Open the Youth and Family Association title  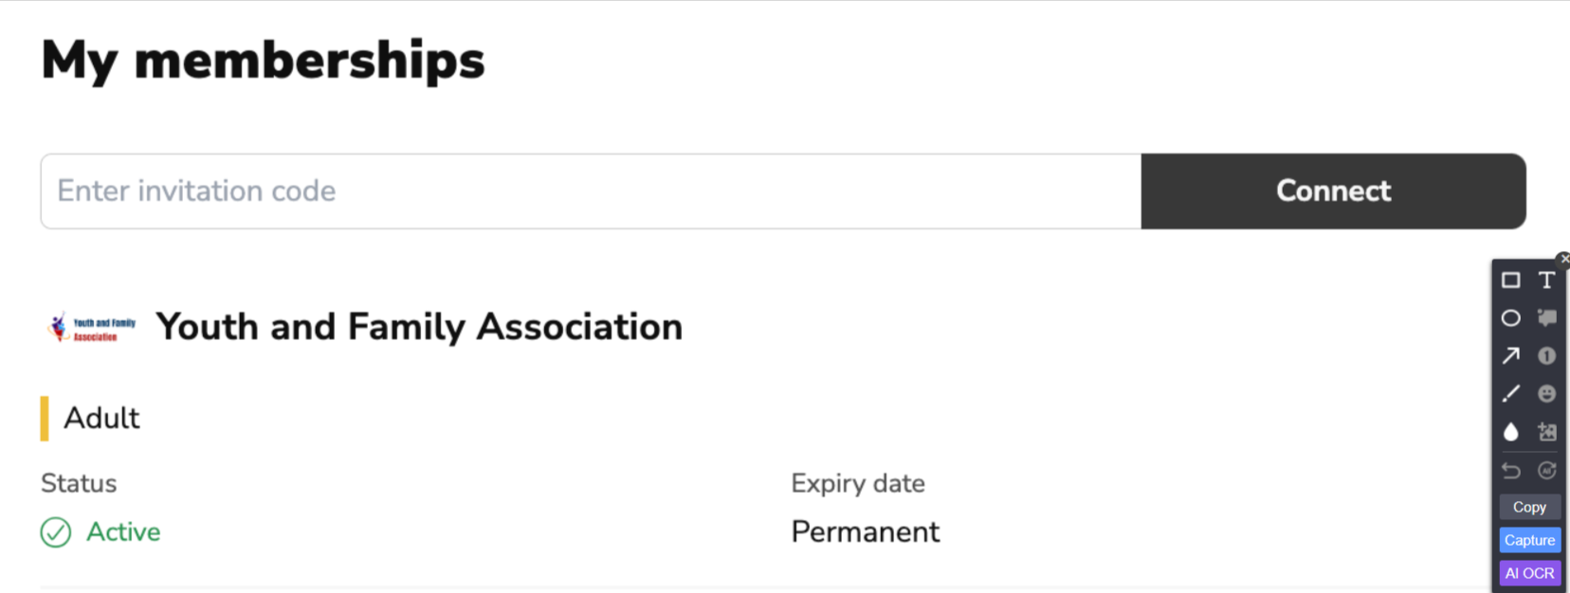419,328
